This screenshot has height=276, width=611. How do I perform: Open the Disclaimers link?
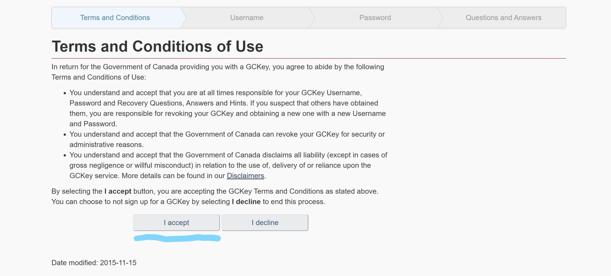coord(245,176)
